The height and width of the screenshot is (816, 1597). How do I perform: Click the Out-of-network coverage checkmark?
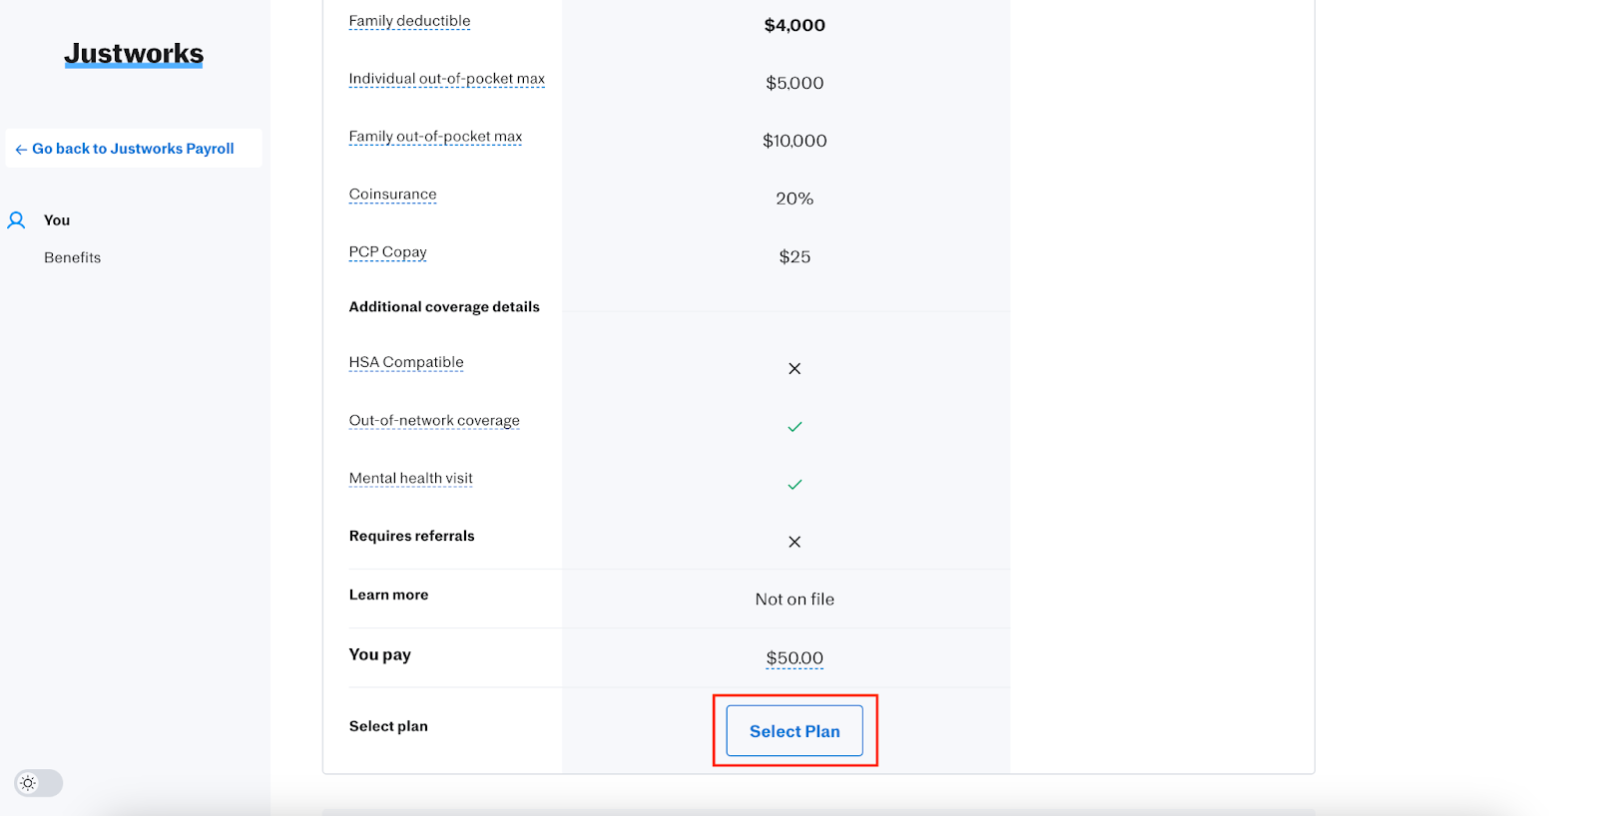tap(795, 427)
